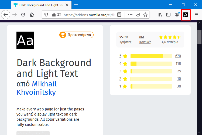This screenshot has height=135, width=202.
Task: Click the 1-star rating bar
Action: pyautogui.click(x=151, y=86)
